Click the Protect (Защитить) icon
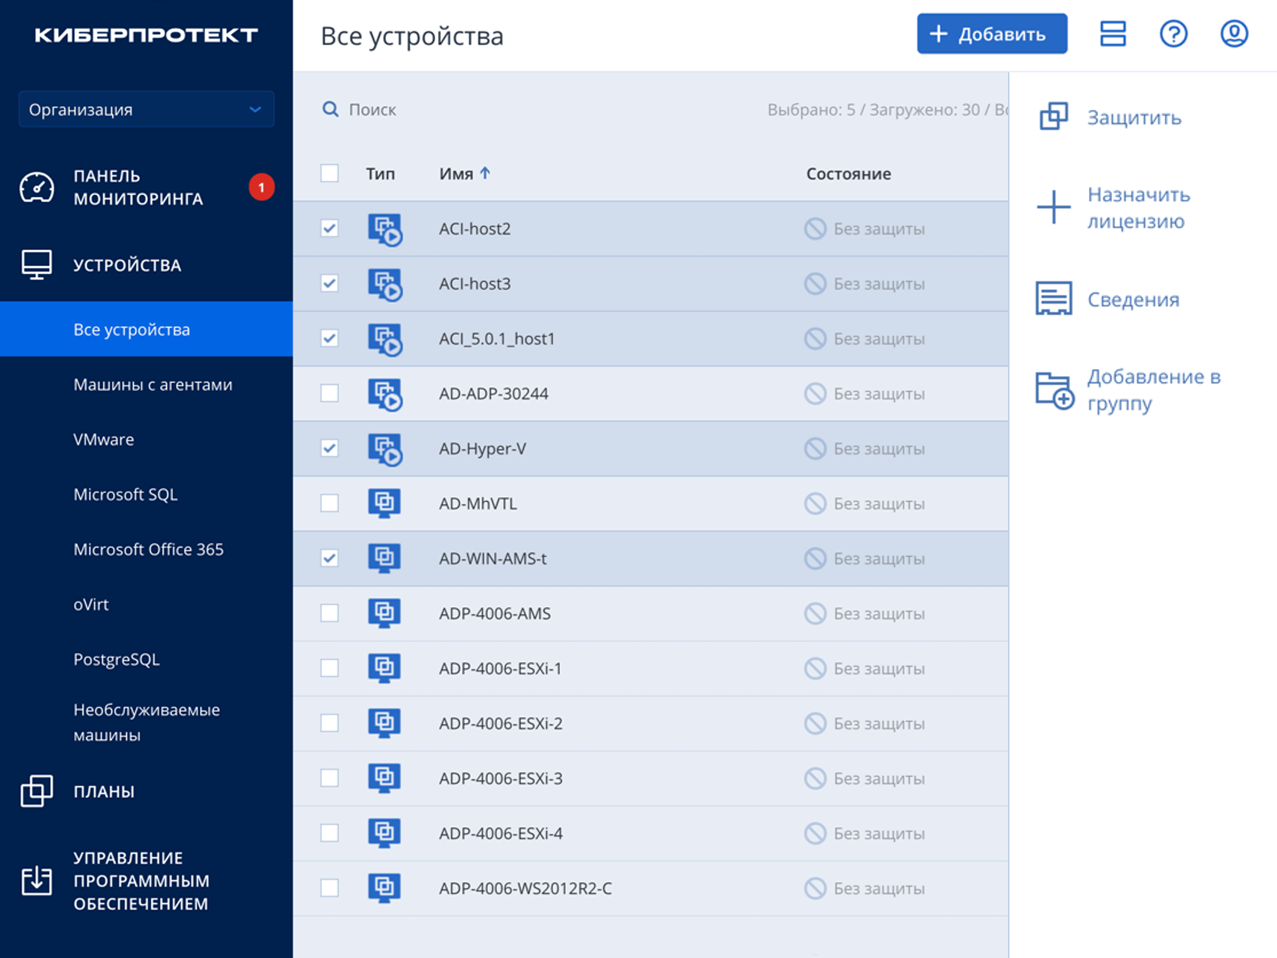The image size is (1277, 958). click(x=1054, y=116)
